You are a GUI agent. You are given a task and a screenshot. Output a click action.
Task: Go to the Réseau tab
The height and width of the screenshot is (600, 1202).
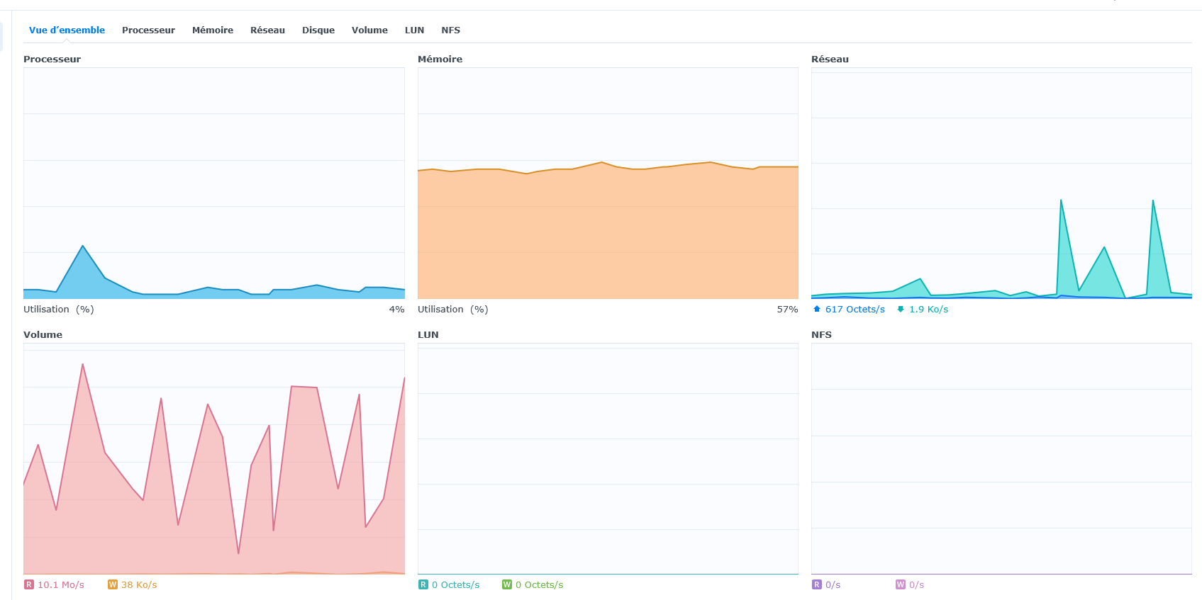(267, 30)
